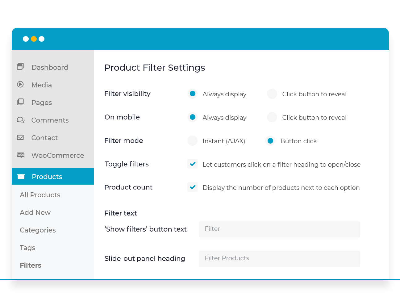Click the 'Show filters' button text field
Image resolution: width=400 pixels, height=293 pixels.
point(279,229)
